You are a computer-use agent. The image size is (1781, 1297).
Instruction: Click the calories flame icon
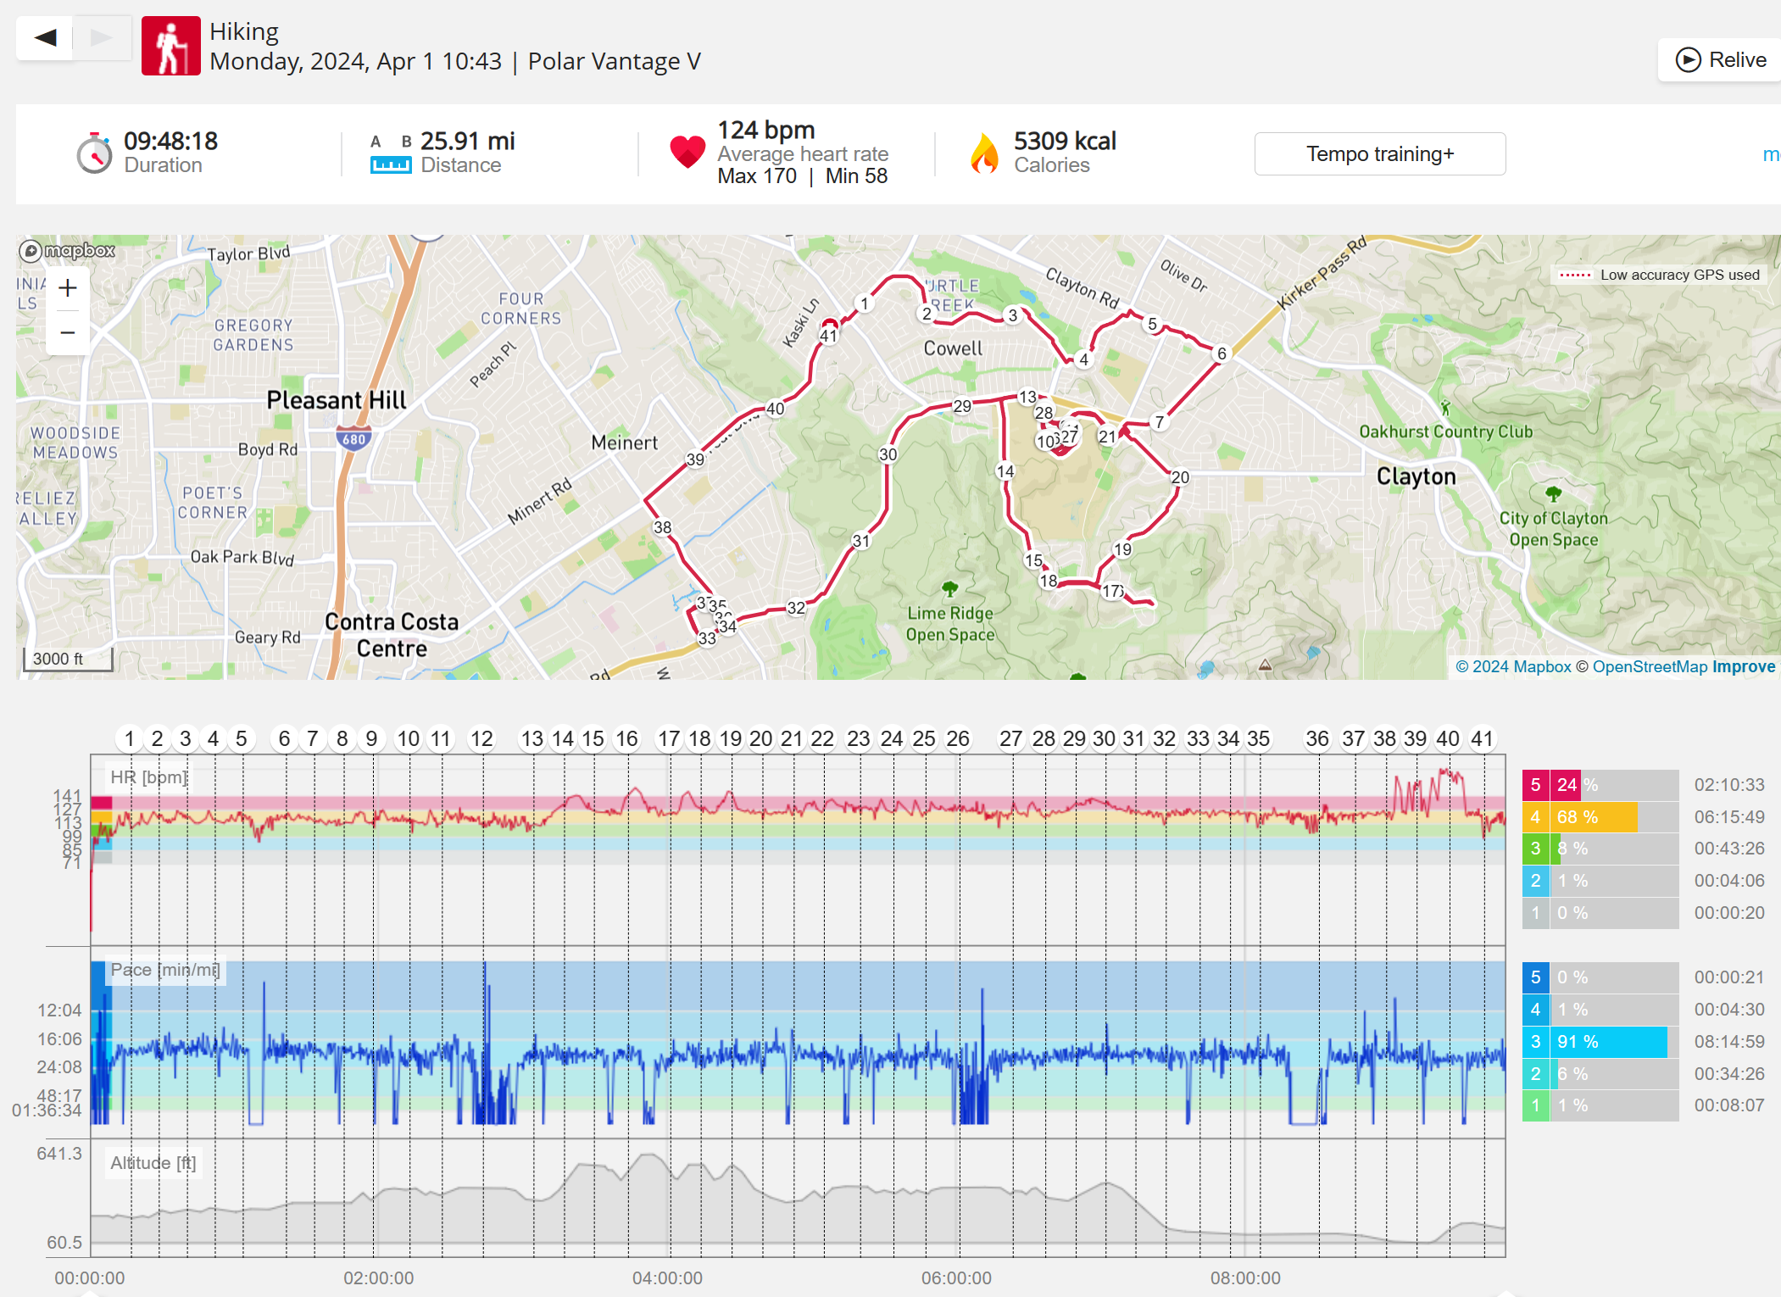pyautogui.click(x=984, y=153)
